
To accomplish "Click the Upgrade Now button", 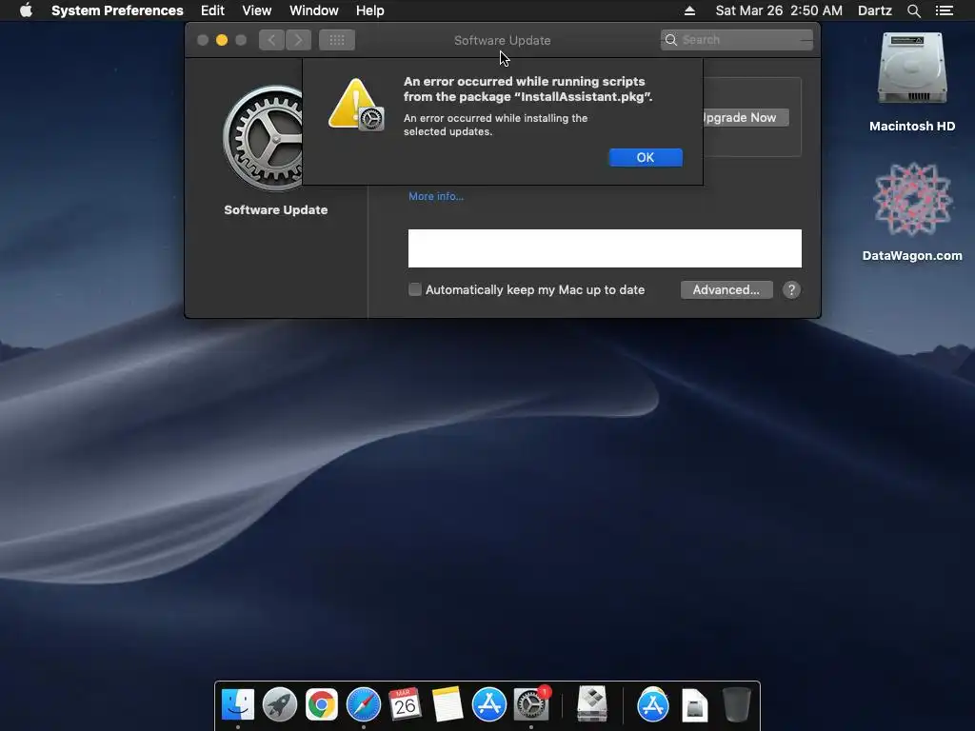I will [745, 117].
